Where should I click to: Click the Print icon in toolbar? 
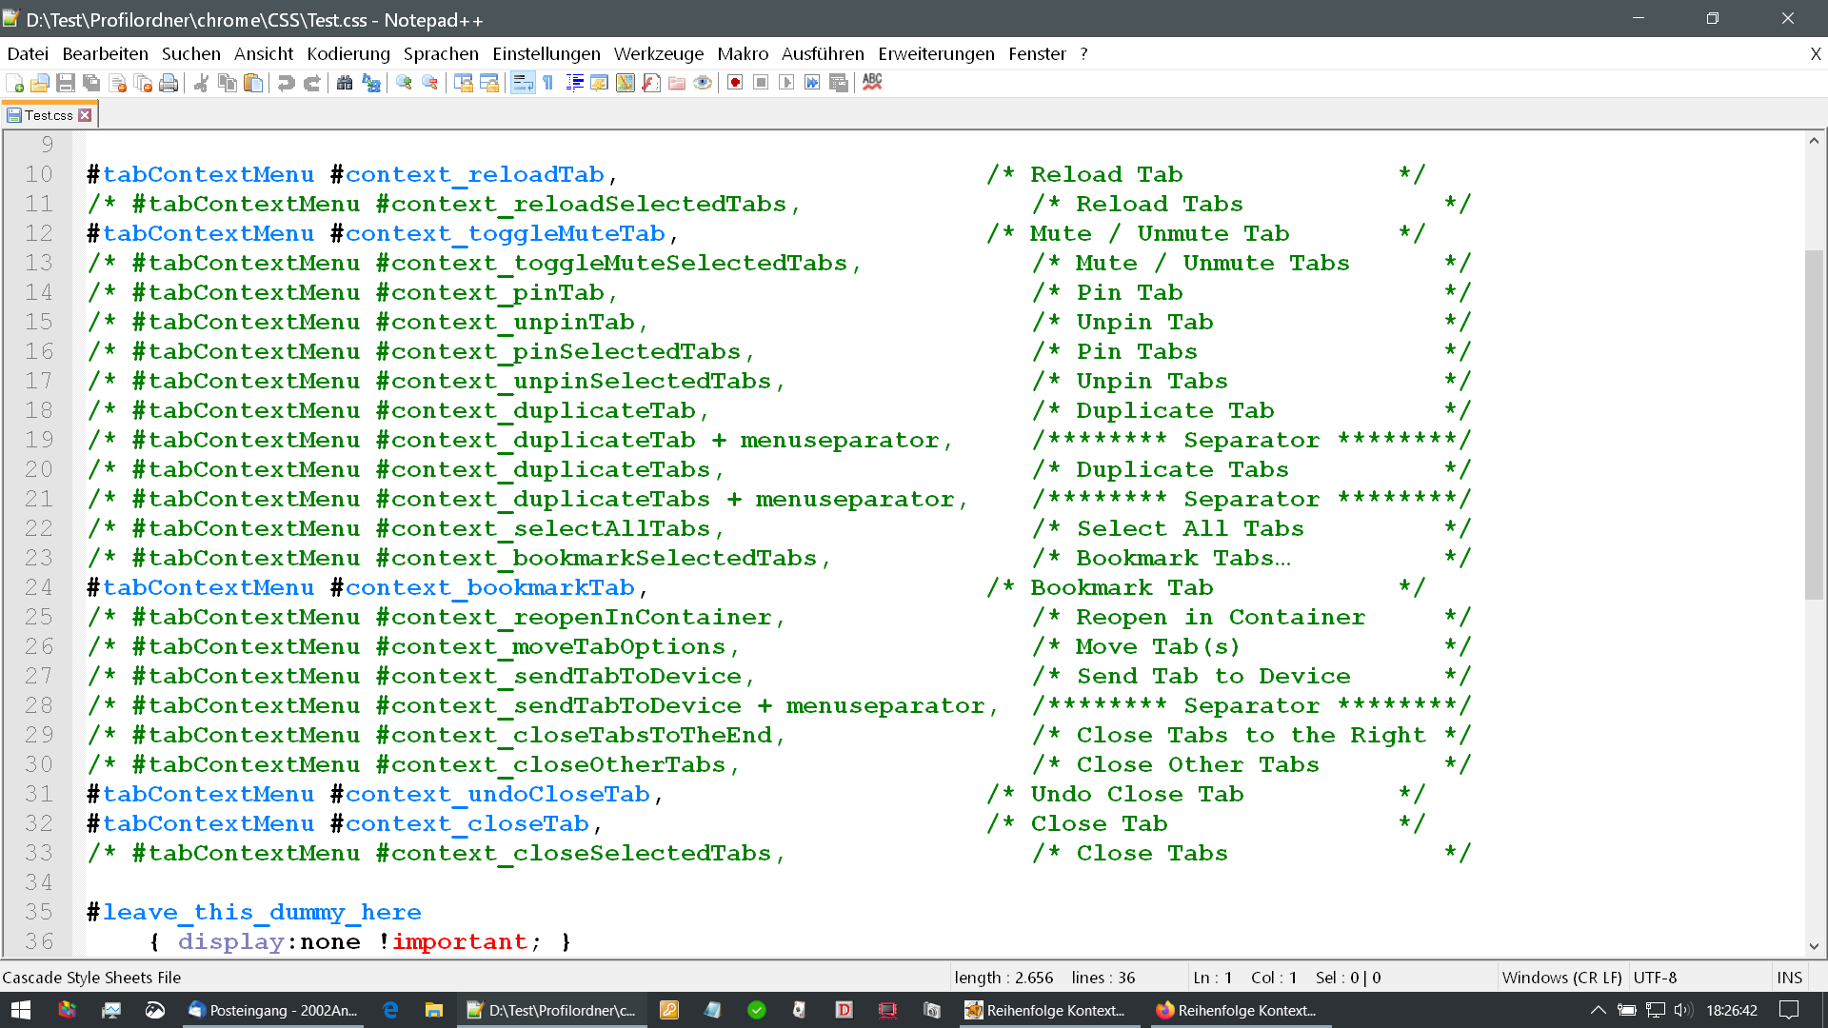(169, 84)
